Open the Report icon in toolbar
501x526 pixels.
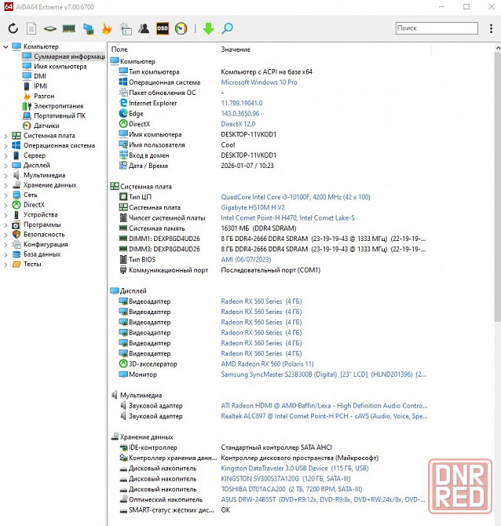(x=31, y=28)
